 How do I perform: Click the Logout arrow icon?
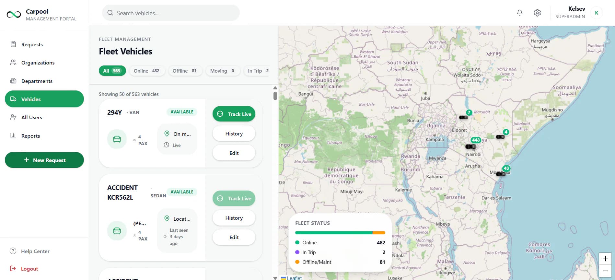click(x=13, y=268)
